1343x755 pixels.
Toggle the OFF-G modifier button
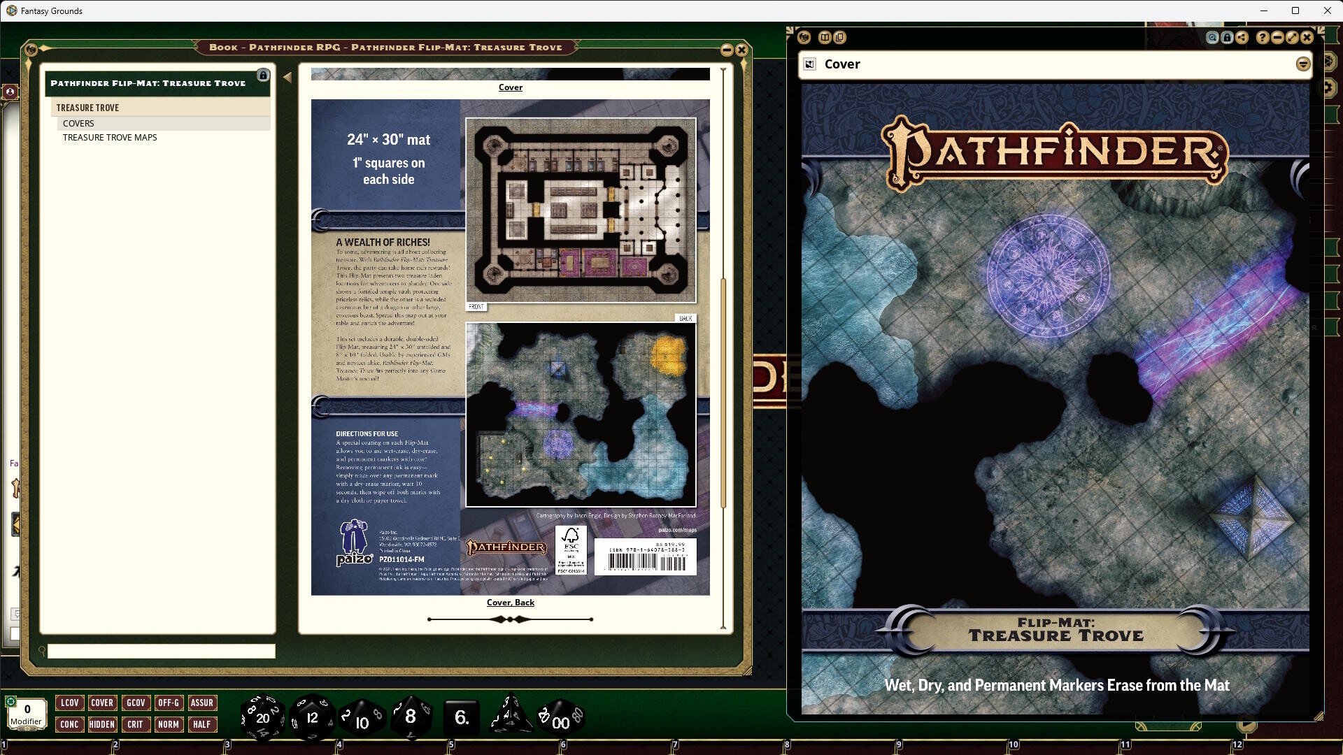[x=169, y=703]
